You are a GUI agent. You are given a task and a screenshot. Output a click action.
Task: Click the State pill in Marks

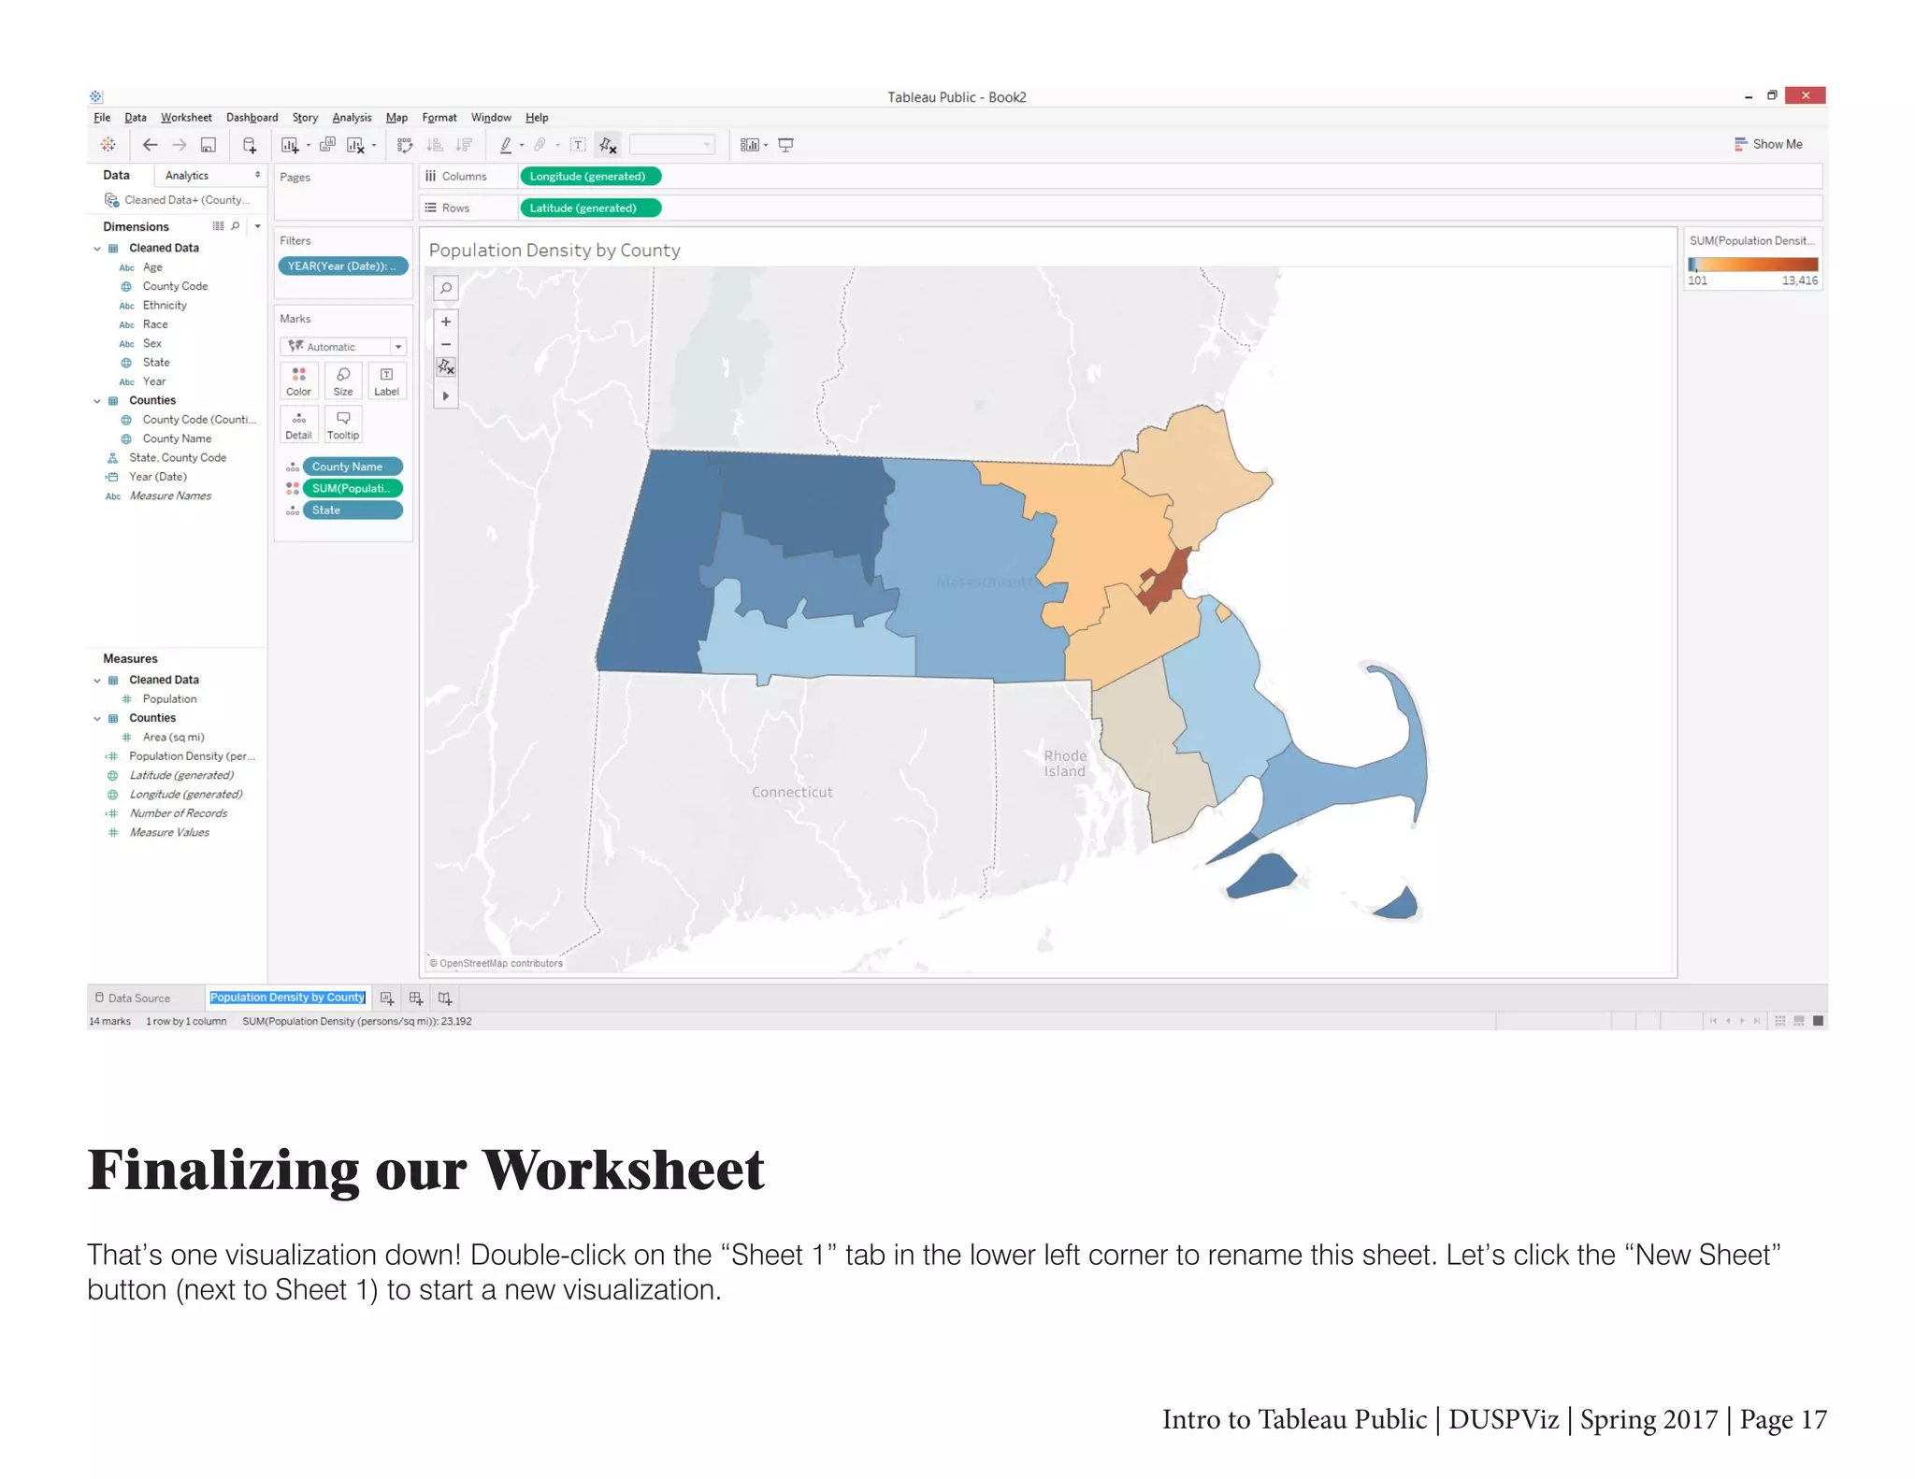coord(353,510)
